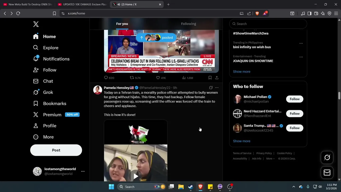This screenshot has width=341, height=192.
Task: Open Brave Leo AI sparkle icon
Action: point(323,13)
